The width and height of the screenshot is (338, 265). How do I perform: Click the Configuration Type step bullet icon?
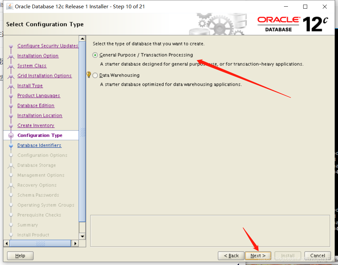[x=11, y=136]
